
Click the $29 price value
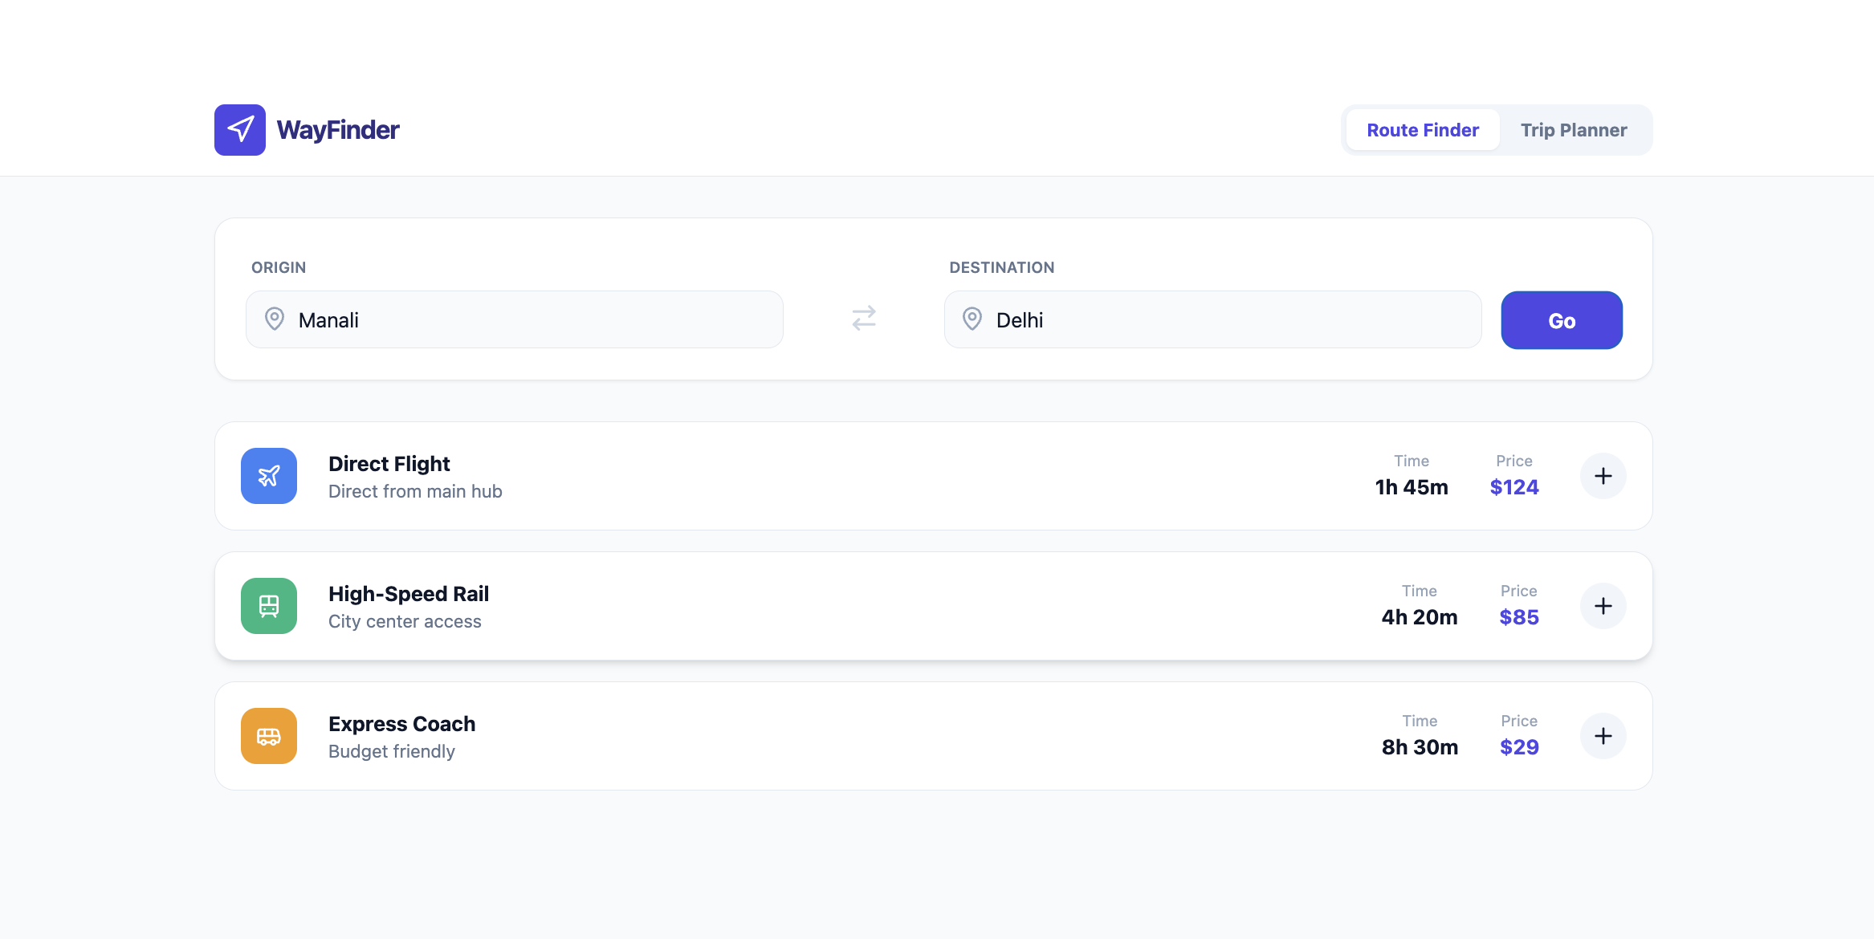1519,747
